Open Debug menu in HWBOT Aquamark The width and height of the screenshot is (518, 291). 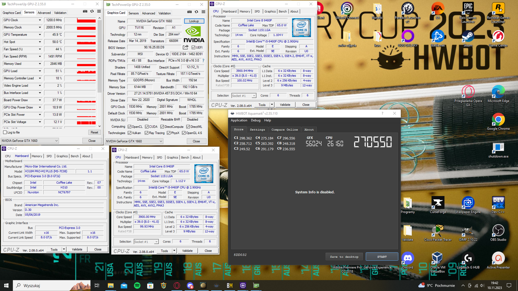tap(255, 120)
